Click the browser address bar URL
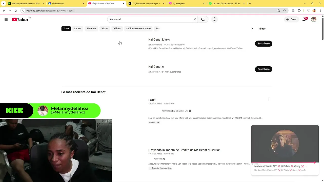Image resolution: width=324 pixels, height=182 pixels. 50,11
